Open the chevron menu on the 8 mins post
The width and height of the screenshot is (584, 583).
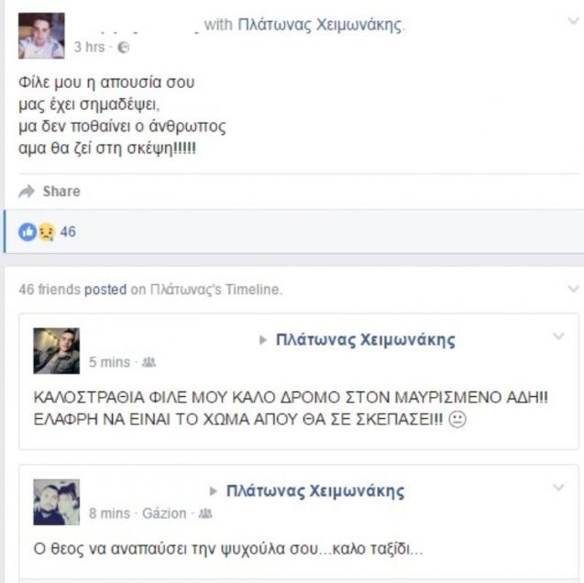coord(558,488)
